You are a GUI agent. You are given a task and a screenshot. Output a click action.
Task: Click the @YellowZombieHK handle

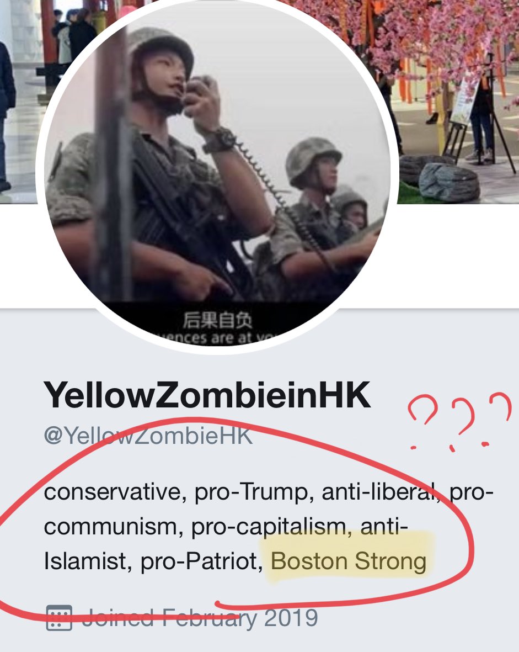(x=148, y=436)
